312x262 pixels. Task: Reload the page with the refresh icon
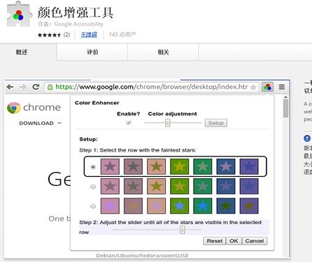[36, 87]
